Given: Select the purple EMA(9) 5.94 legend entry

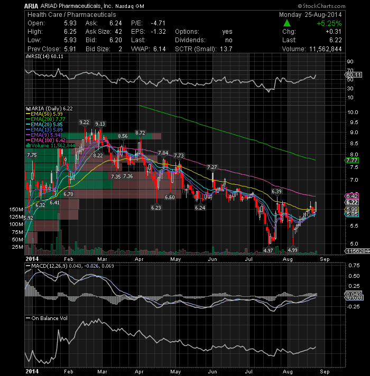Looking at the screenshot, I should 43,135.
